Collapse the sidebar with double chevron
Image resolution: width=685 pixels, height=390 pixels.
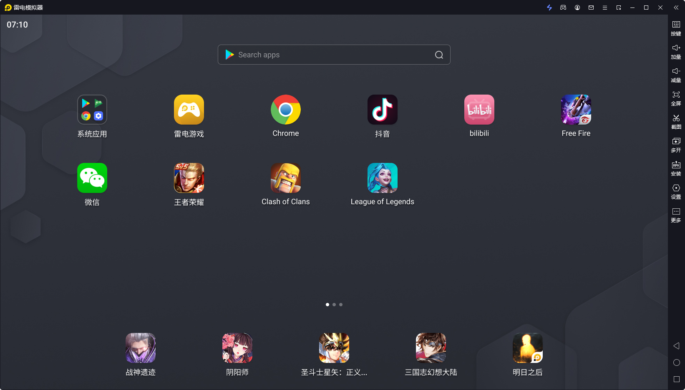click(x=676, y=7)
